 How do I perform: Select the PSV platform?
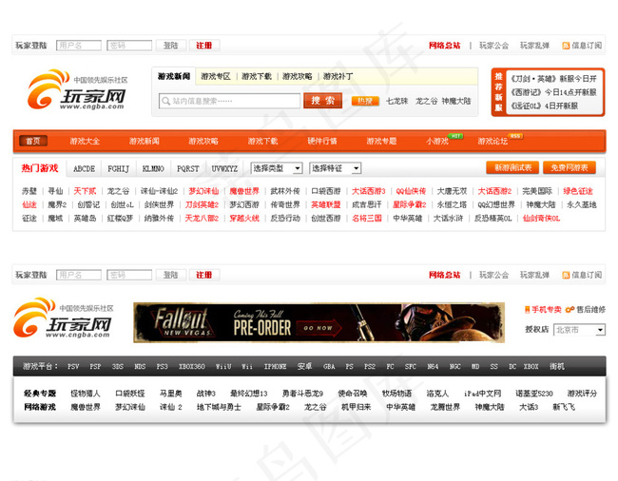pyautogui.click(x=73, y=366)
